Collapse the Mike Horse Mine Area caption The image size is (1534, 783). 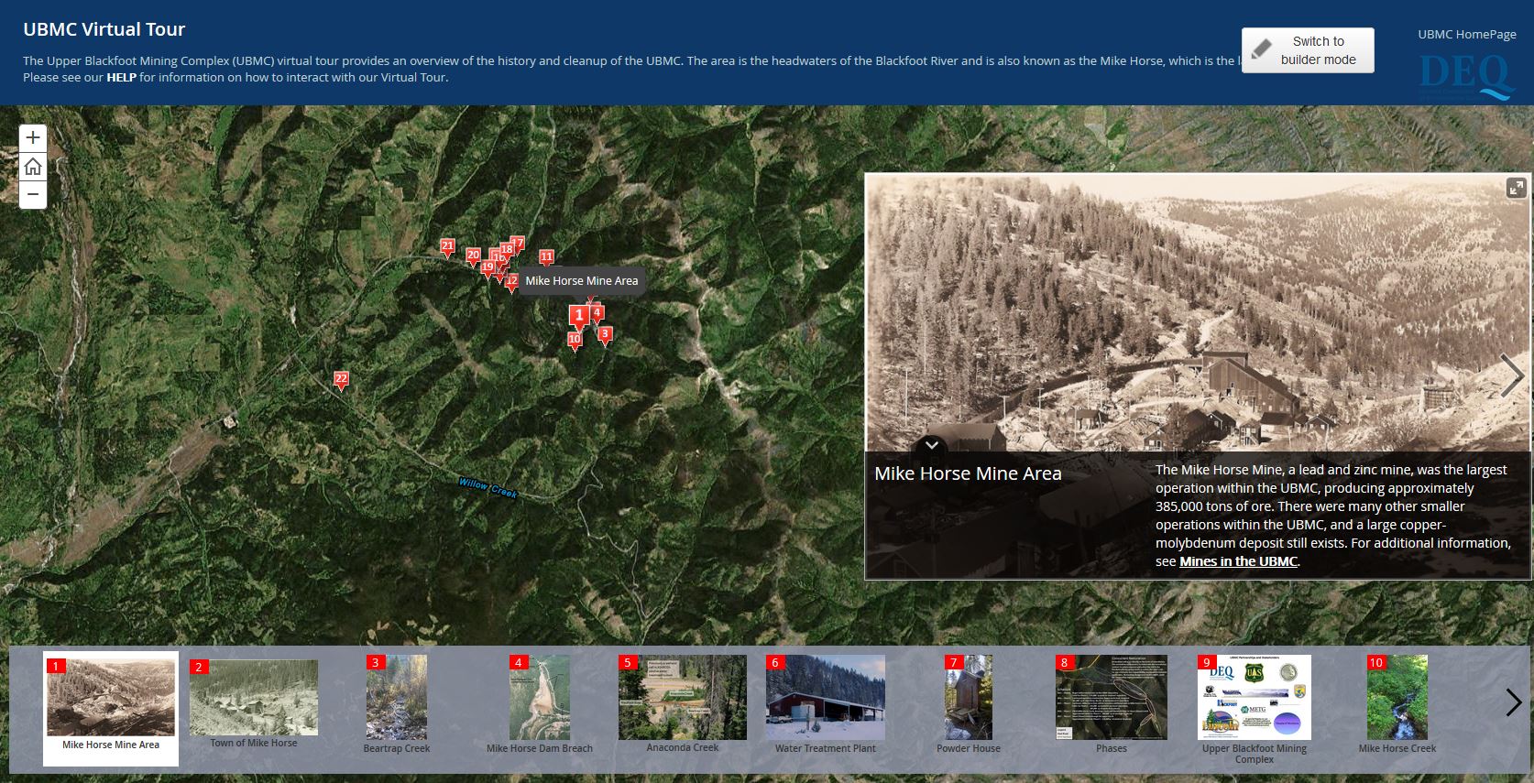[x=931, y=445]
